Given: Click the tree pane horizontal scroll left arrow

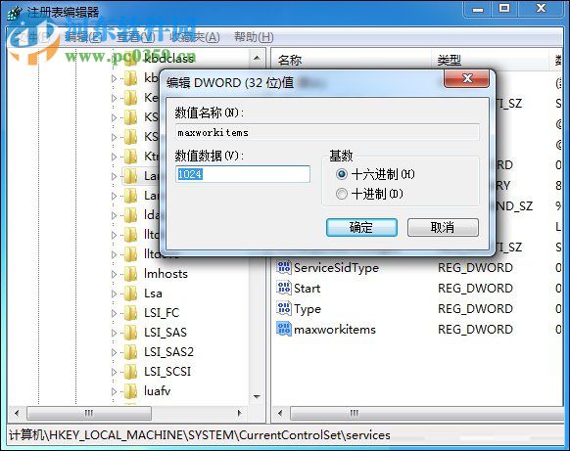Looking at the screenshot, I should pos(17,413).
